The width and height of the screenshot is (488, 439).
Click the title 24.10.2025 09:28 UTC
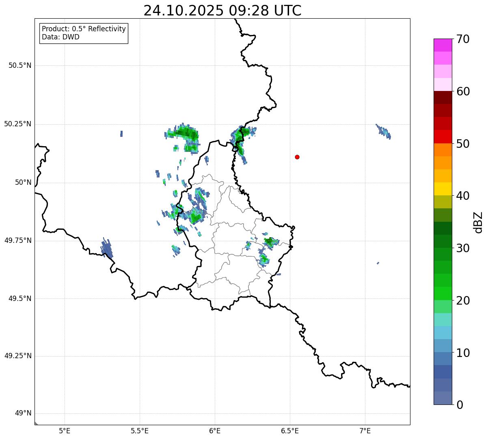click(x=222, y=11)
